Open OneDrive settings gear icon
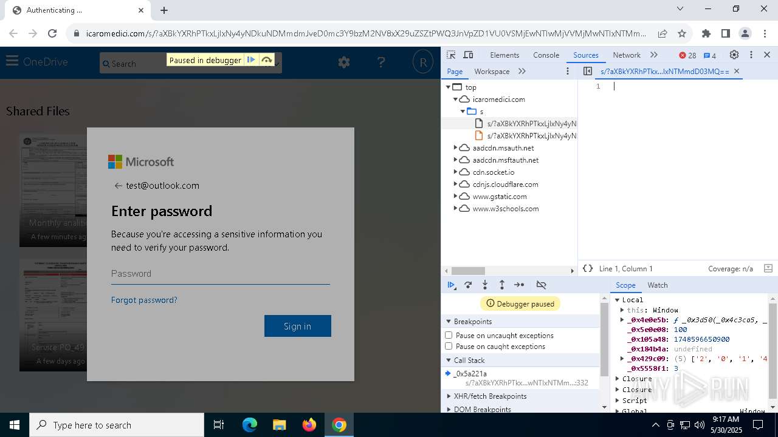This screenshot has height=437, width=778. click(344, 62)
